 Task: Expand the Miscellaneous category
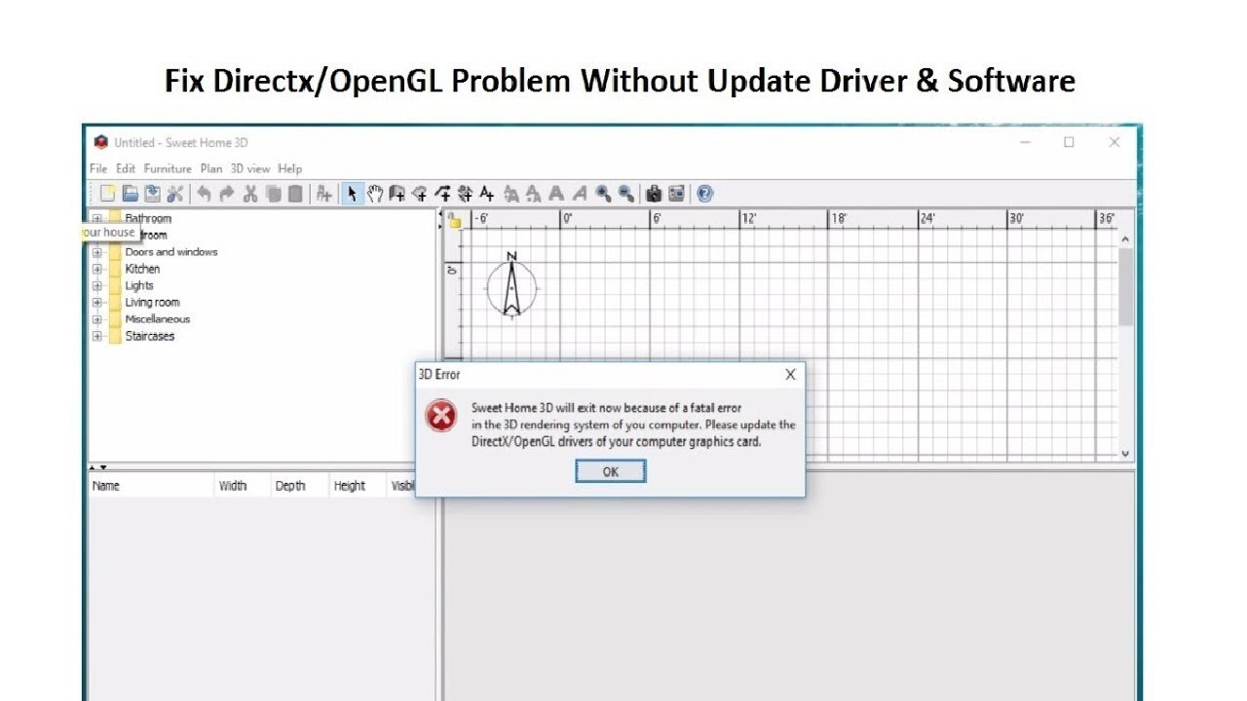tap(96, 319)
